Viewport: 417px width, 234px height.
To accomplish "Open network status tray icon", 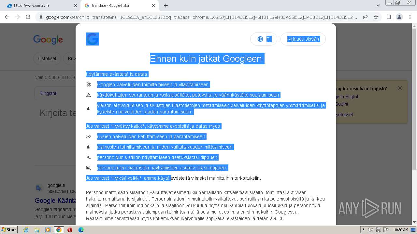I will click(x=378, y=230).
